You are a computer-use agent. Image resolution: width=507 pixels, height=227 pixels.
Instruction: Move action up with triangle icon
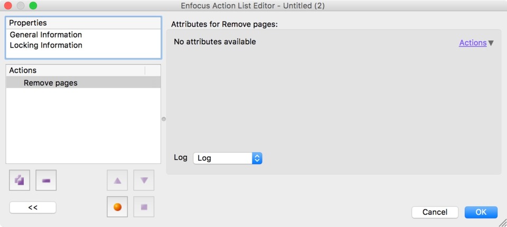117,180
